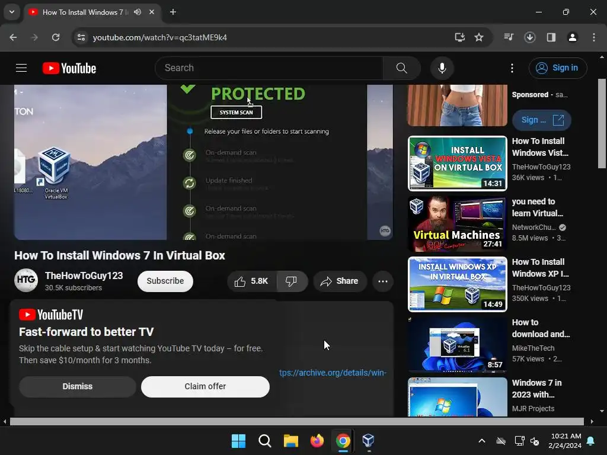Open Chrome three-dot menu
Screen dimensions: 607x455
pyautogui.click(x=594, y=37)
